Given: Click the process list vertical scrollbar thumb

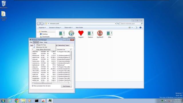Looking at the screenshot, I should coord(71,55).
